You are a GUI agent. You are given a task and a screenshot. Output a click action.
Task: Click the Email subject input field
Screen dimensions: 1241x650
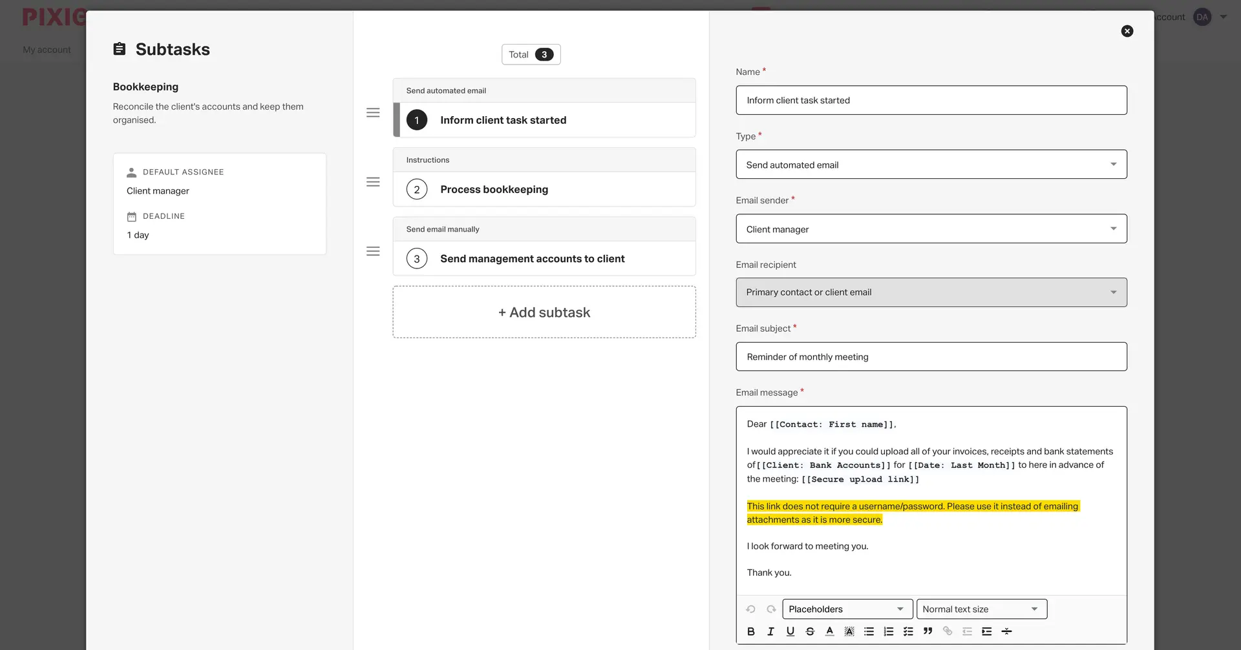931,357
